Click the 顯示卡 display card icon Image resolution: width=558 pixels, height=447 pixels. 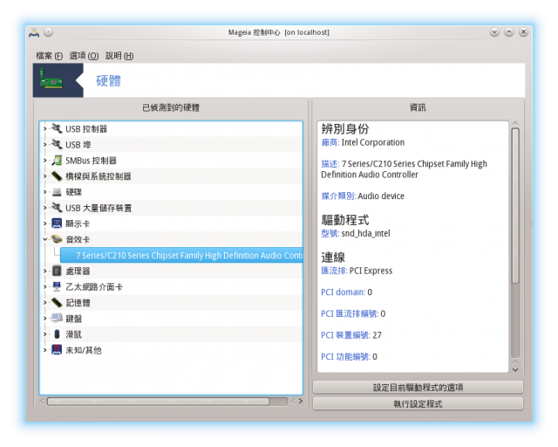(x=57, y=223)
